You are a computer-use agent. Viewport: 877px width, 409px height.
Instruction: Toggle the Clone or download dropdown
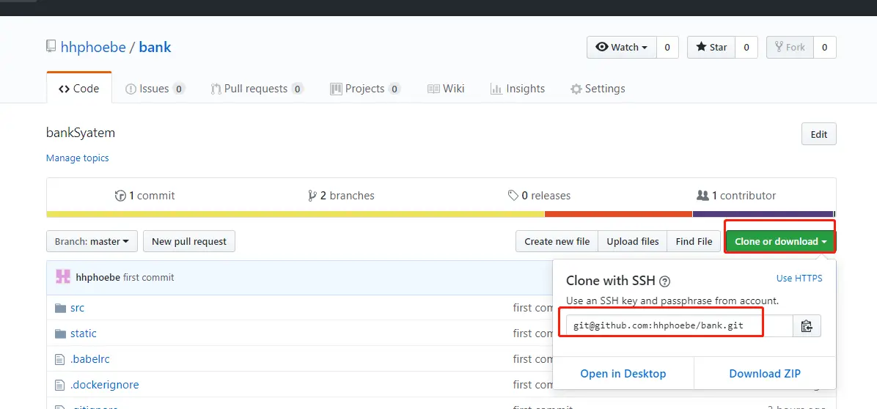click(780, 241)
